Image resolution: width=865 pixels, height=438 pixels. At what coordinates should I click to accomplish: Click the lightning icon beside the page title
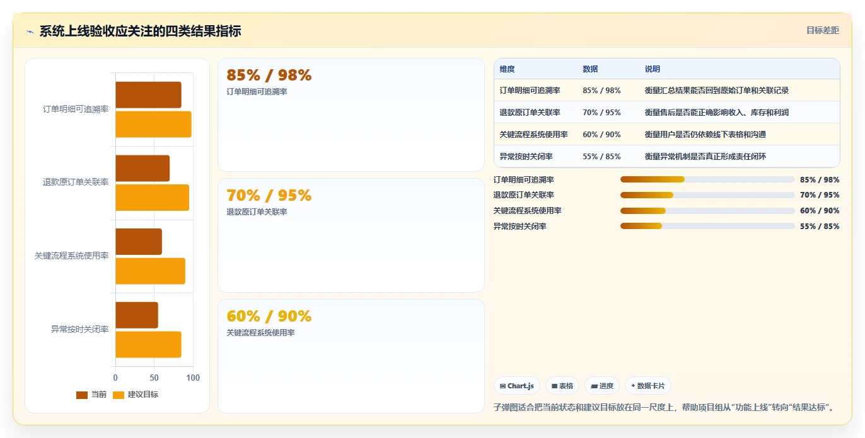point(30,31)
